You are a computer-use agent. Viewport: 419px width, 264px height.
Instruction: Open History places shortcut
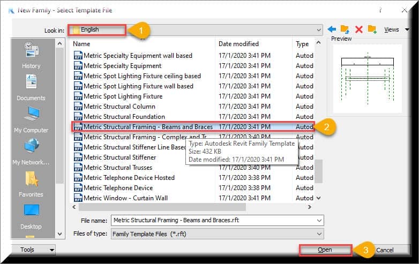tap(31, 55)
